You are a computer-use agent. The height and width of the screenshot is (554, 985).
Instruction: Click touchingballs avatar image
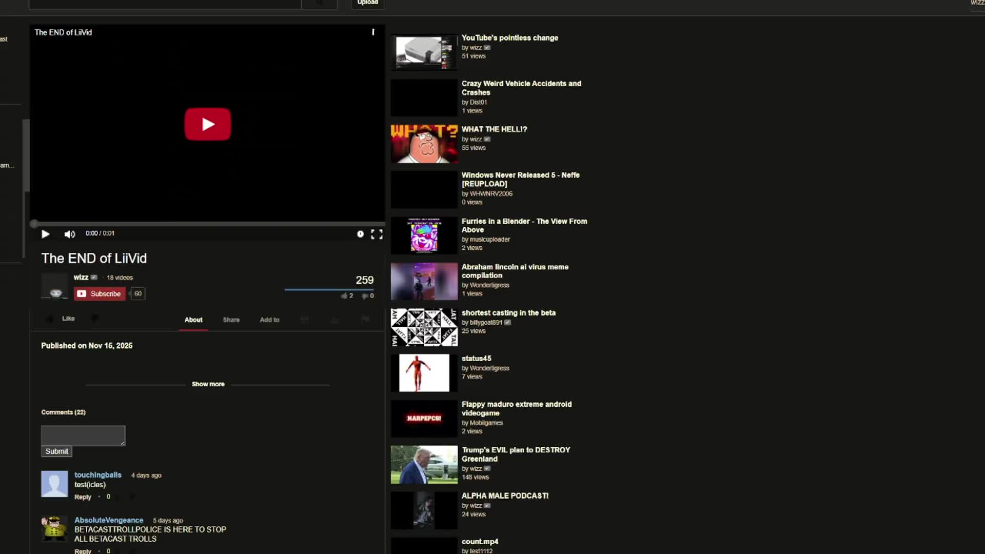(54, 484)
